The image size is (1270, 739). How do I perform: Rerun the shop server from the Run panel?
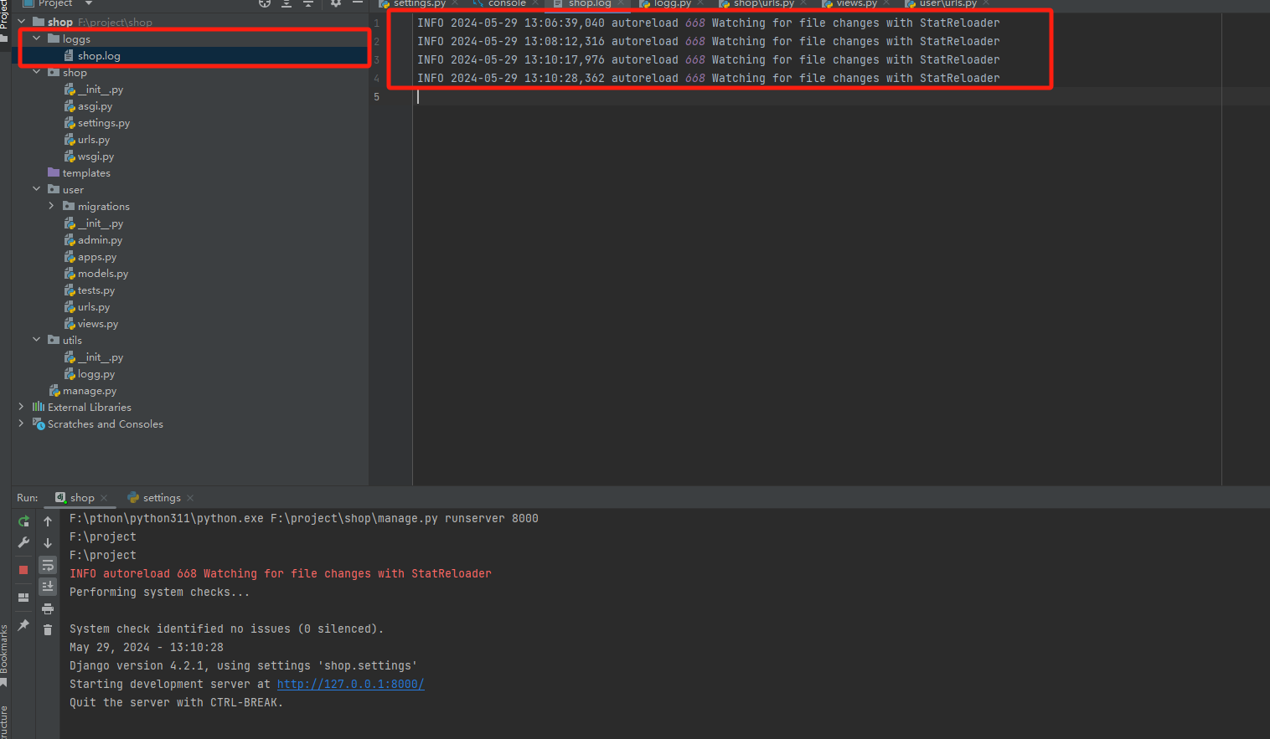click(23, 521)
